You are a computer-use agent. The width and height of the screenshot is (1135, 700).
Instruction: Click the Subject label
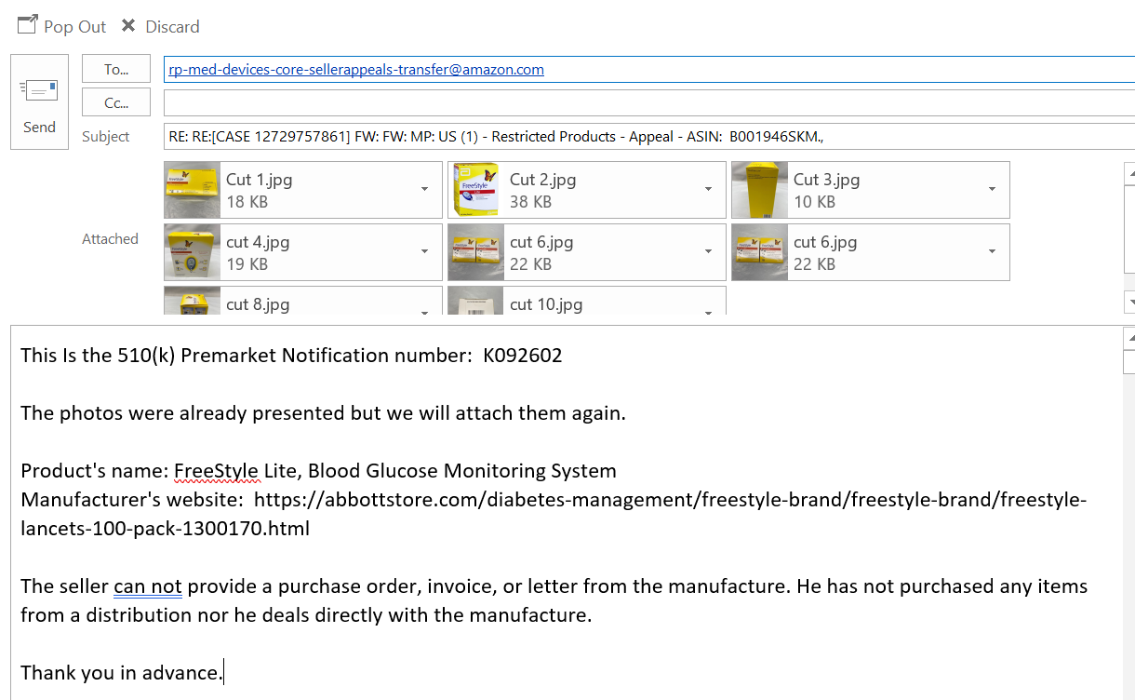click(106, 137)
